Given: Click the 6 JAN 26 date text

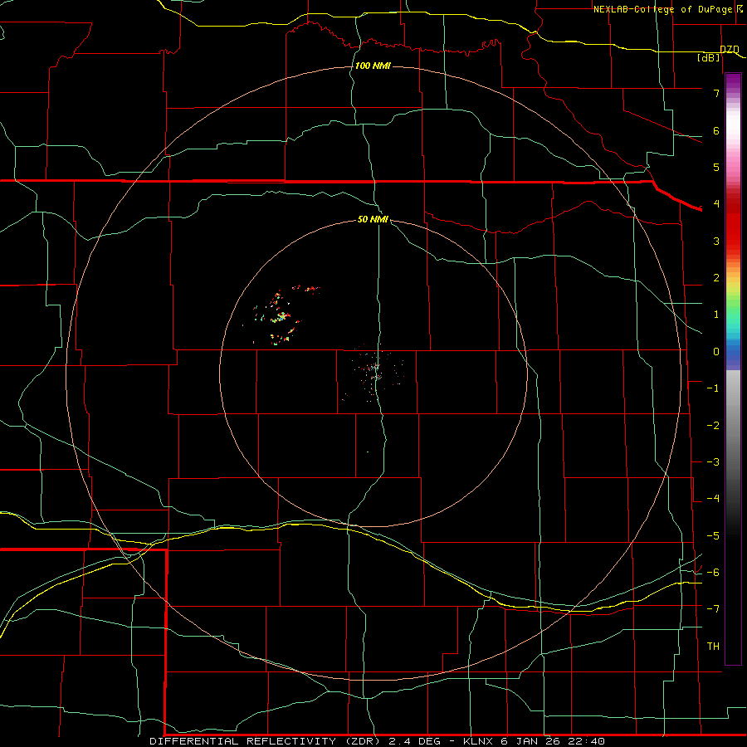Looking at the screenshot, I should click(x=530, y=741).
